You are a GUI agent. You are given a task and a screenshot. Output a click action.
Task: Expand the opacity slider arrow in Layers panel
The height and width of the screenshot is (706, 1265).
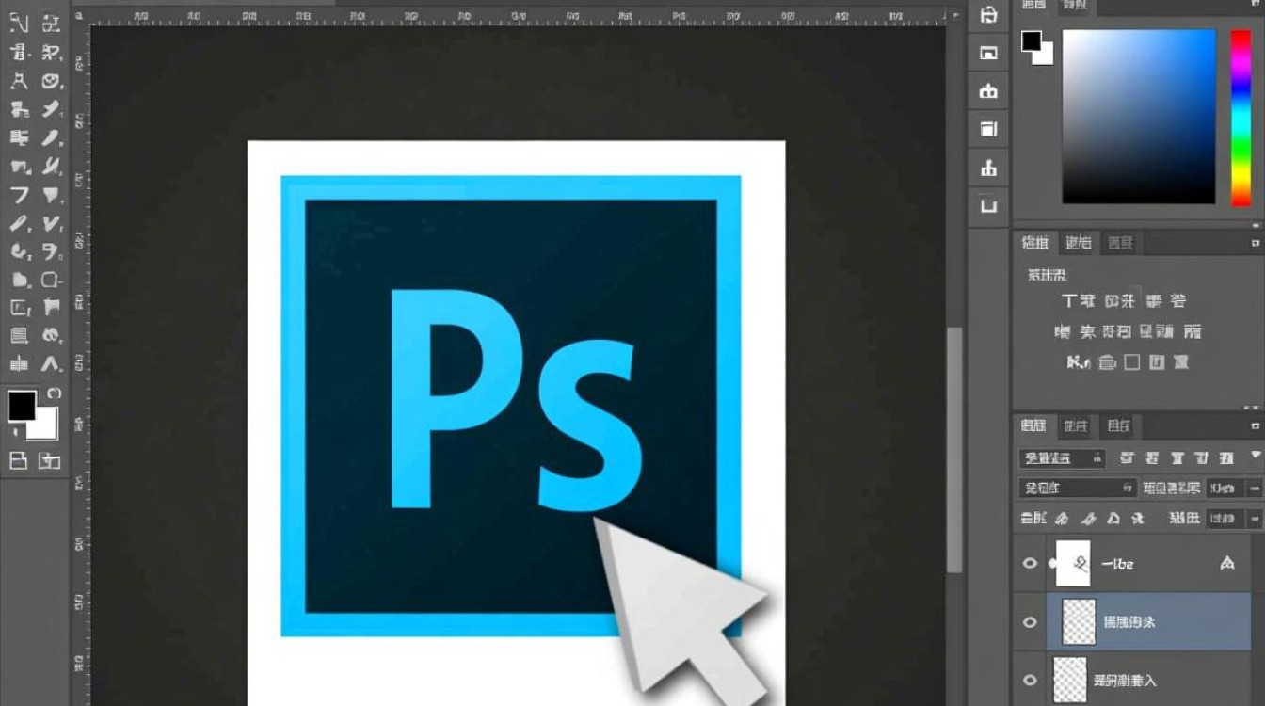click(1254, 489)
